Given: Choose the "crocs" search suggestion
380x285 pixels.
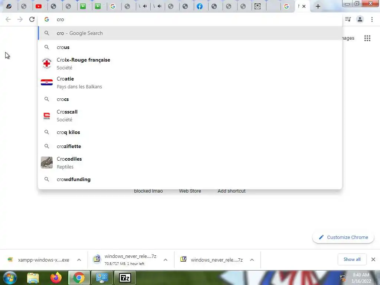Looking at the screenshot, I should (x=190, y=99).
